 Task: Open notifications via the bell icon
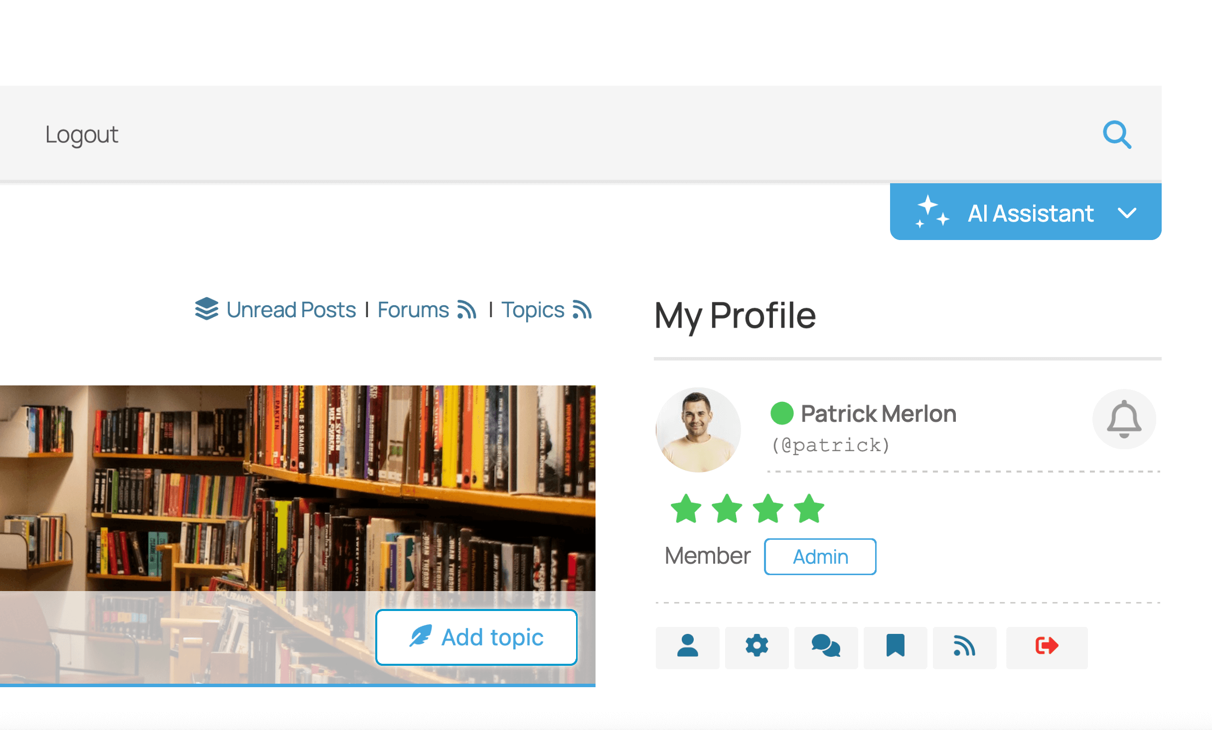[x=1124, y=419]
